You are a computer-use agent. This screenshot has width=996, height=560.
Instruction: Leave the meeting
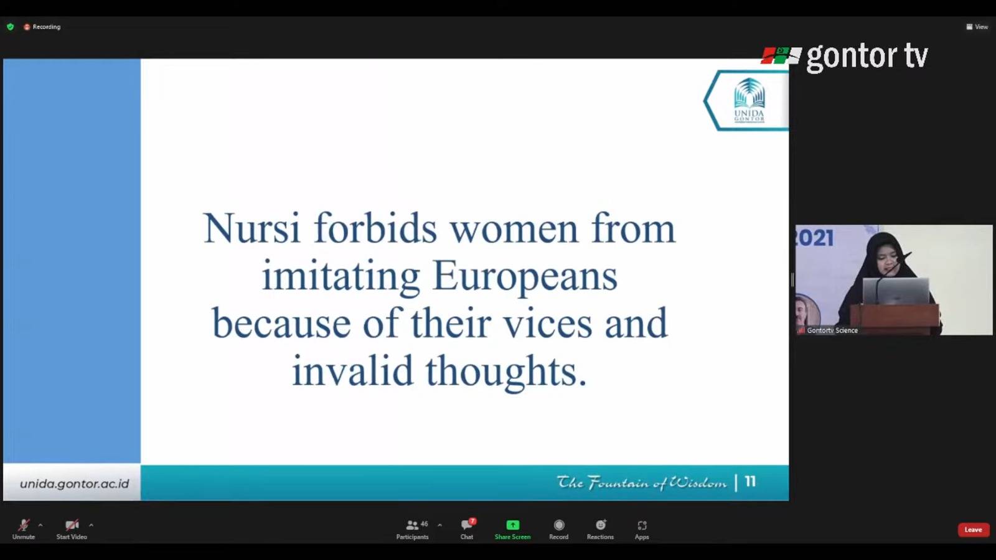(973, 530)
